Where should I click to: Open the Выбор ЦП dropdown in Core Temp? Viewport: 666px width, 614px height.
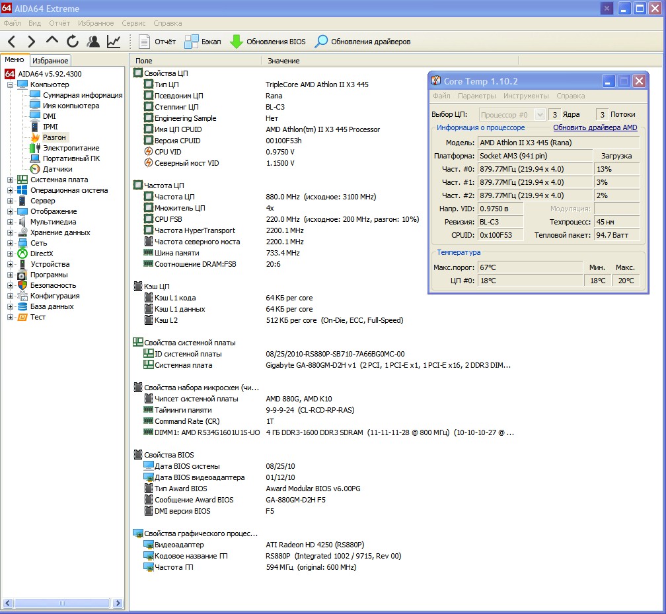coord(512,115)
